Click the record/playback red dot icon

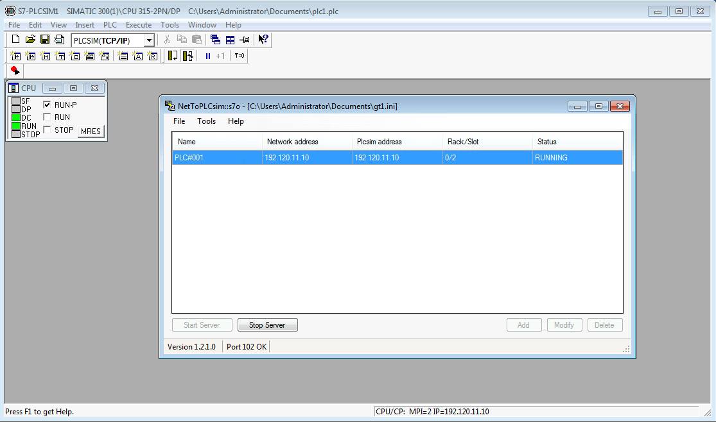coord(15,71)
